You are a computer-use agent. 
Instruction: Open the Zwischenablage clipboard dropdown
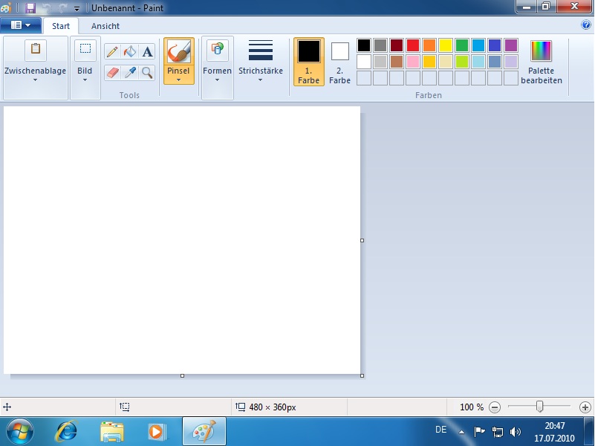35,77
